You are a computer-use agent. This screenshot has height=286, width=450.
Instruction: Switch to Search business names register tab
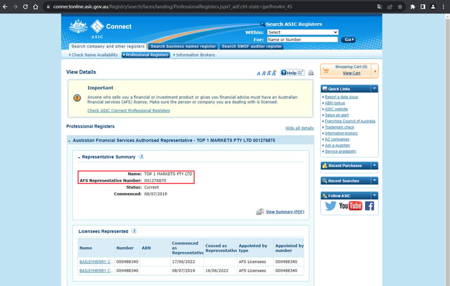(183, 46)
